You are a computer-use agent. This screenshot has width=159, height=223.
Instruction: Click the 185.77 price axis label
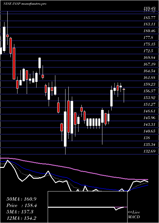pyautogui.click(x=149, y=18)
